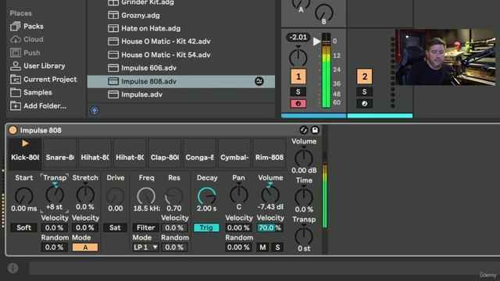Click the Start knob
Viewport: 500px width, 281px height.
(24, 195)
